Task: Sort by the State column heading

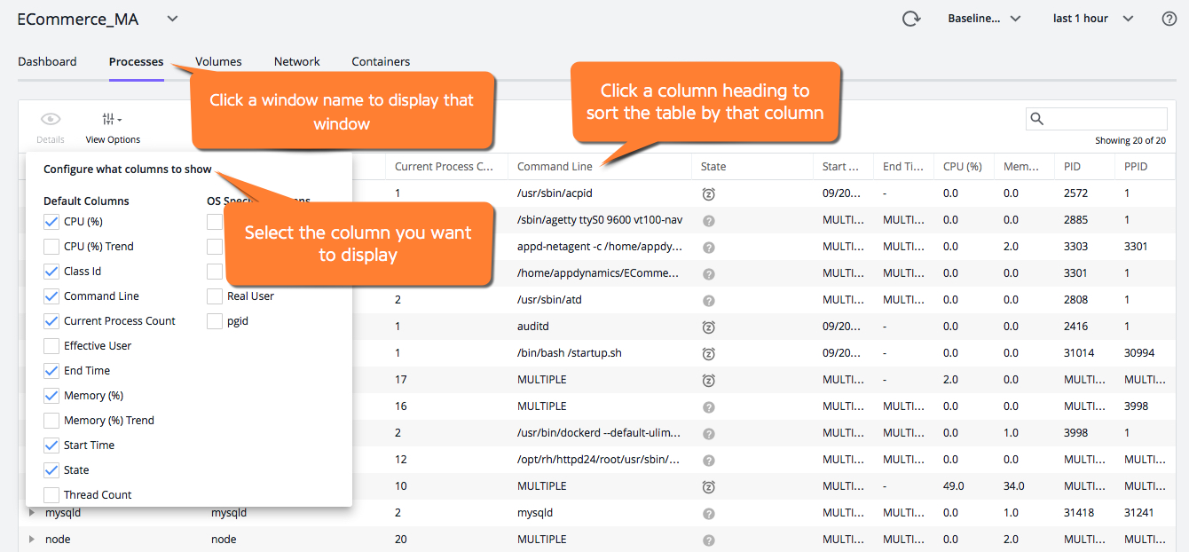Action: 713,167
